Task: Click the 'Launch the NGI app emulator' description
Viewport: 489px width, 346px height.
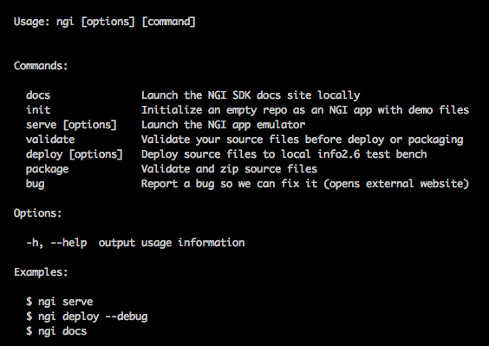Action: click(223, 125)
